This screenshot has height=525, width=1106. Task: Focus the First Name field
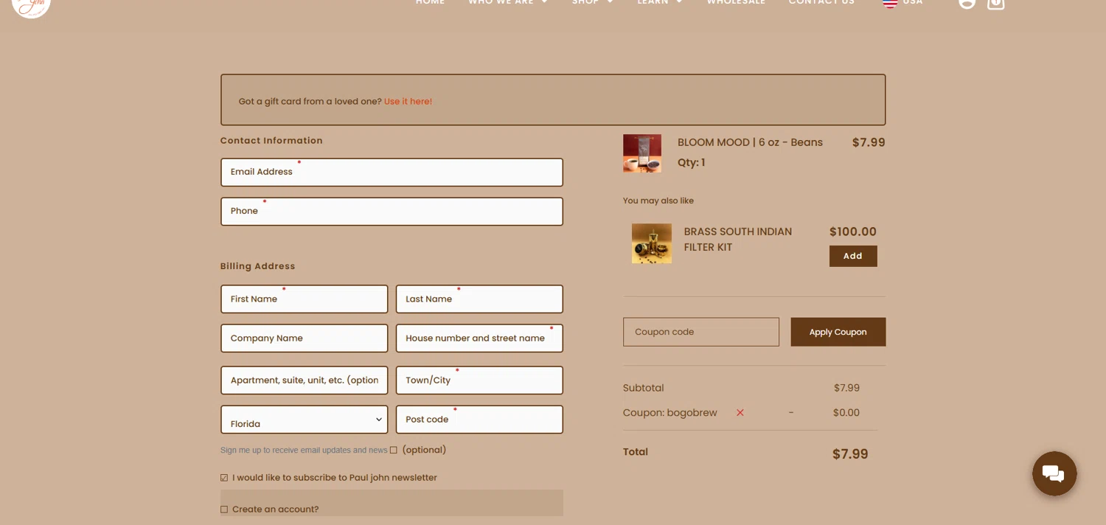[305, 299]
